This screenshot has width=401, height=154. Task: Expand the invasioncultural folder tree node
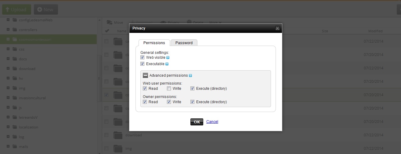[8, 98]
